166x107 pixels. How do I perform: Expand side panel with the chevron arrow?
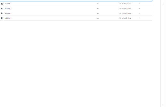coord(163,104)
